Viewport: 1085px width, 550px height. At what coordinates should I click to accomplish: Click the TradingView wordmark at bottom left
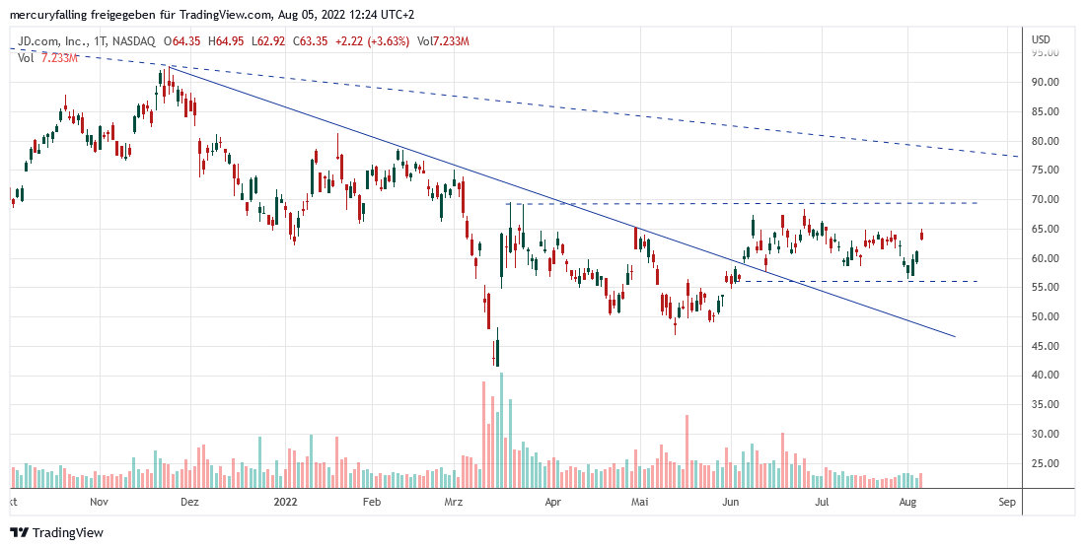click(67, 533)
